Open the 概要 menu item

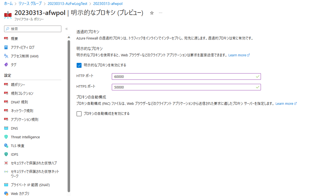[x=14, y=39]
